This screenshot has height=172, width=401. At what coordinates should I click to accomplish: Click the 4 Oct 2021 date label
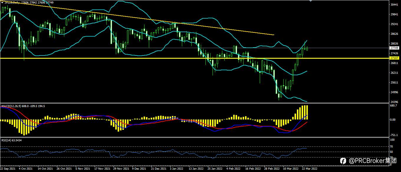click(x=26, y=169)
